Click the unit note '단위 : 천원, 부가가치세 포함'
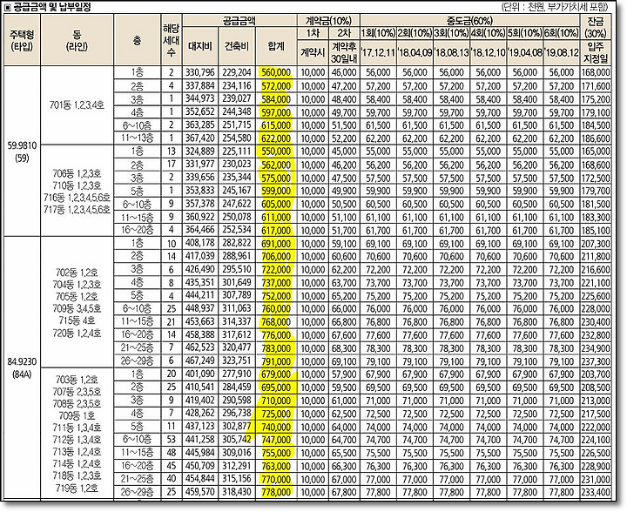Screen dimensions: 627x512 coord(555,7)
